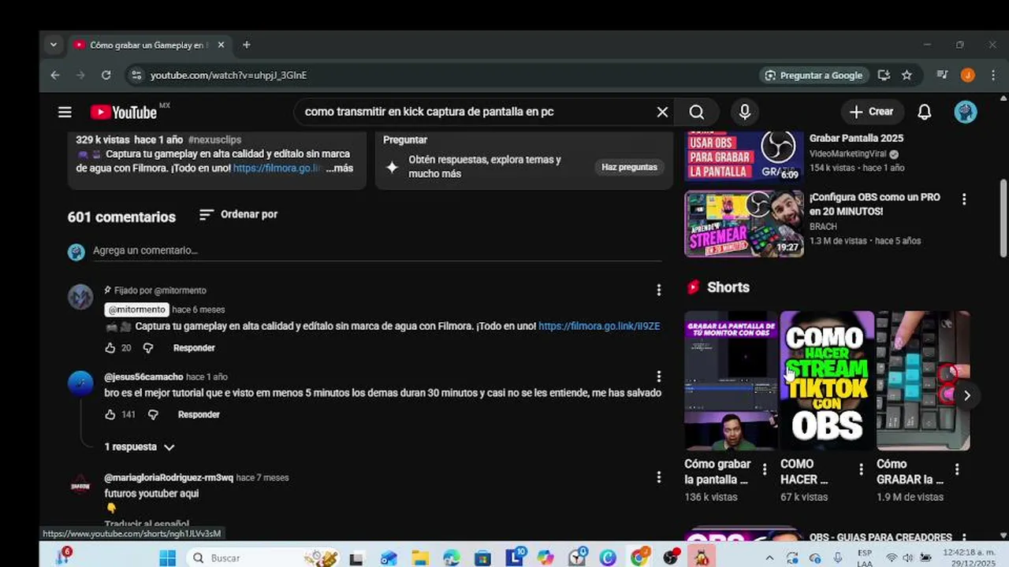Open Grabar Pantalla 2025 video thumbnail
Image resolution: width=1009 pixels, height=567 pixels.
744,156
